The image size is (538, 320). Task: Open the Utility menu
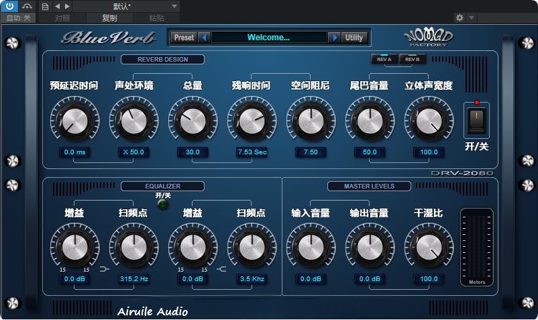coord(354,38)
